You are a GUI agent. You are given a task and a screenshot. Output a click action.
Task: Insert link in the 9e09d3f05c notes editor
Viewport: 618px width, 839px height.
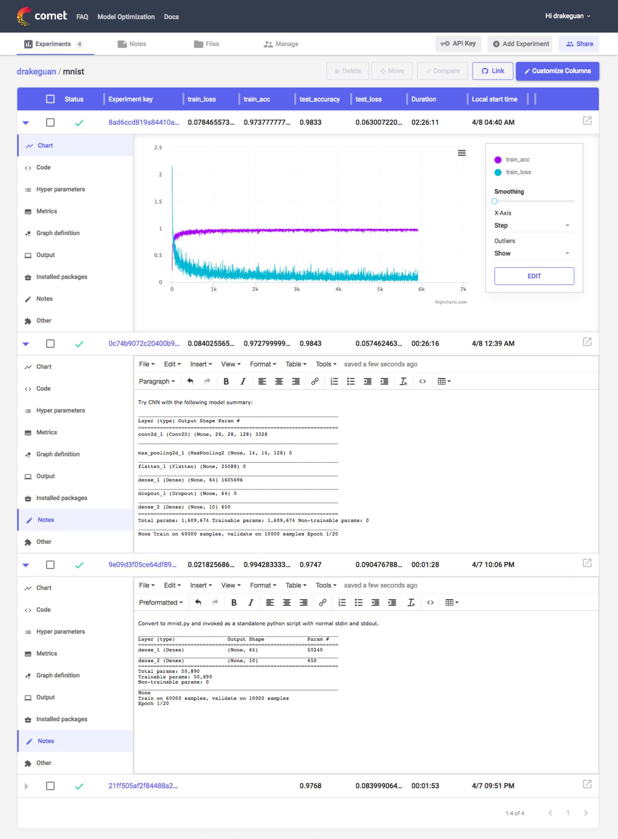click(x=322, y=603)
